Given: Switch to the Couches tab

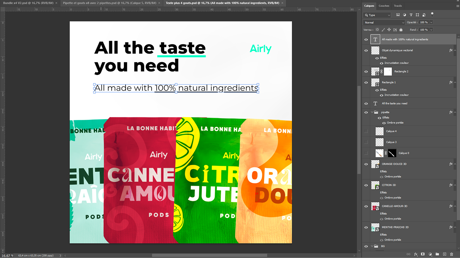Looking at the screenshot, I should (383, 6).
